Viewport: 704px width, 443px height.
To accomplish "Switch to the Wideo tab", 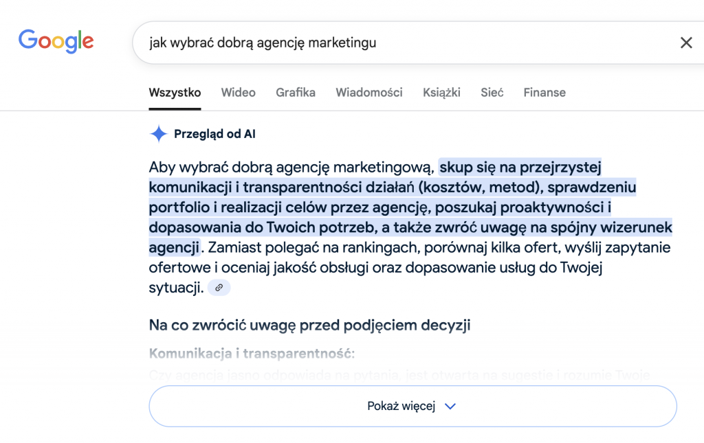I will [x=238, y=92].
